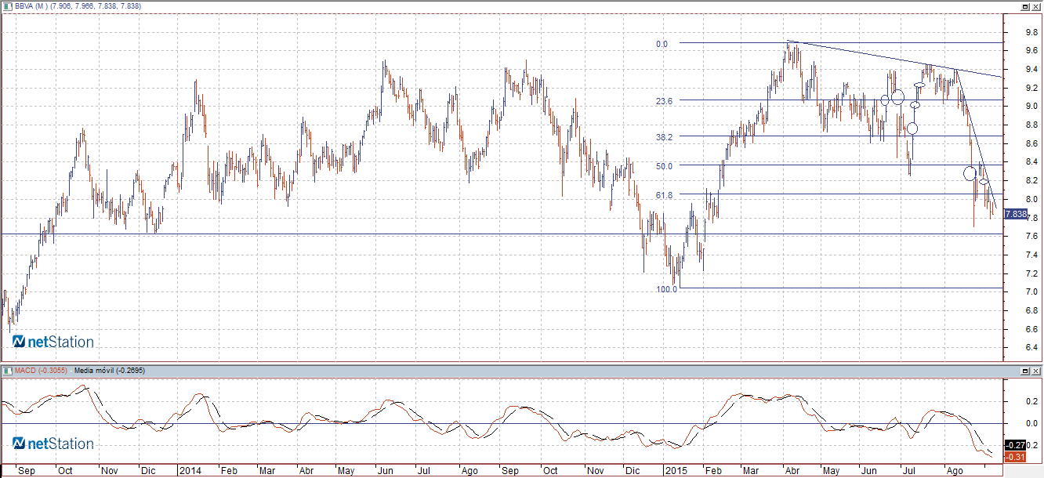Screen dimensions: 1044x478
Task: Click the Media móvil (-0.2695) legend label
Action: tap(109, 370)
